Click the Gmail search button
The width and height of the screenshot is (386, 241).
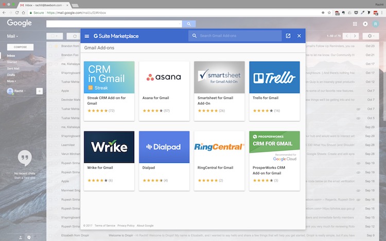click(x=189, y=24)
